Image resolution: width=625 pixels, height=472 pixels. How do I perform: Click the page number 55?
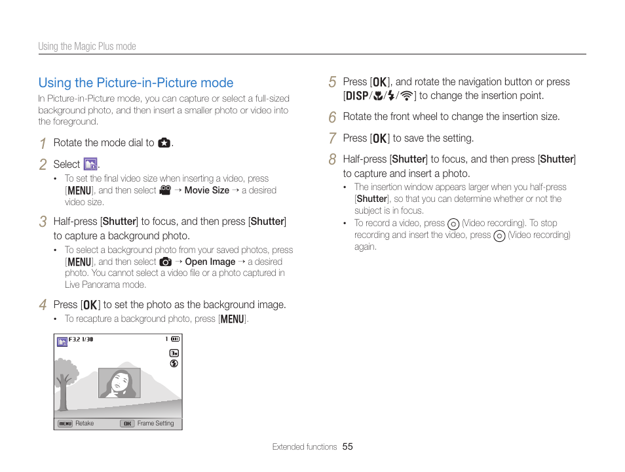point(348,446)
